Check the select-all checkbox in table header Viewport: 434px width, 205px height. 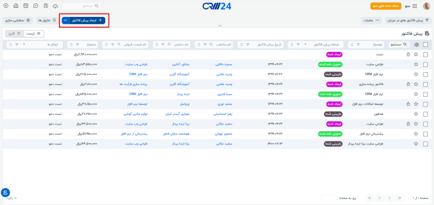(x=426, y=44)
